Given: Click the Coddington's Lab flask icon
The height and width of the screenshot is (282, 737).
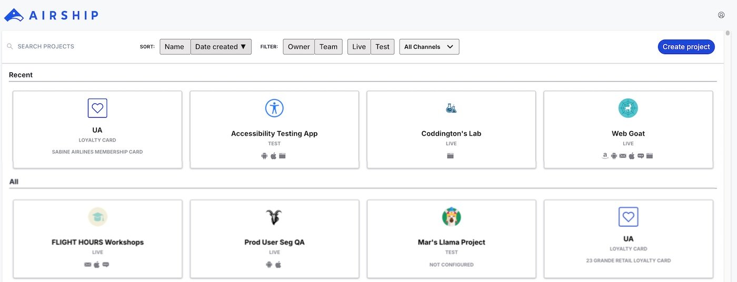Looking at the screenshot, I should (451, 108).
